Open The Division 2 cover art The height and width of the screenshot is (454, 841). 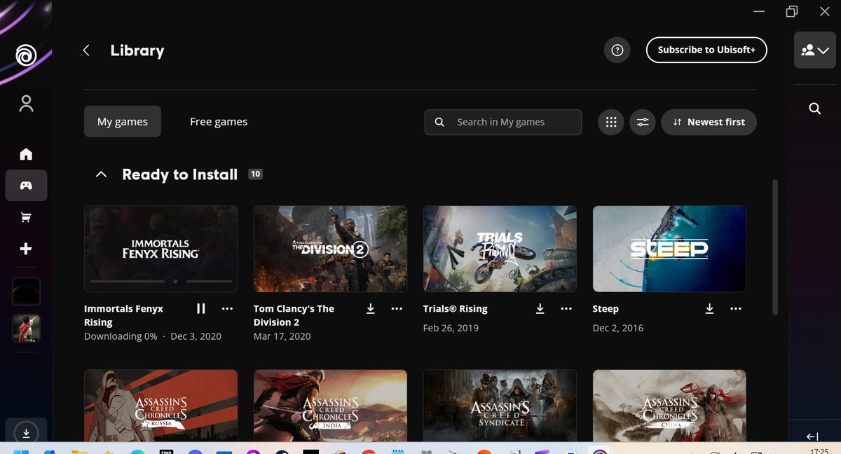click(330, 249)
